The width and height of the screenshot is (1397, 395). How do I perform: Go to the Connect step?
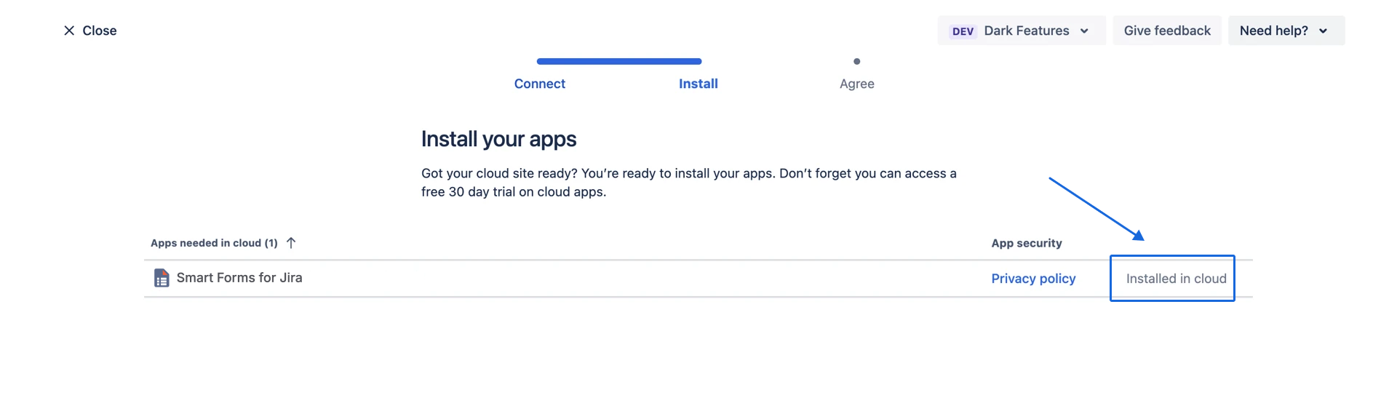539,84
